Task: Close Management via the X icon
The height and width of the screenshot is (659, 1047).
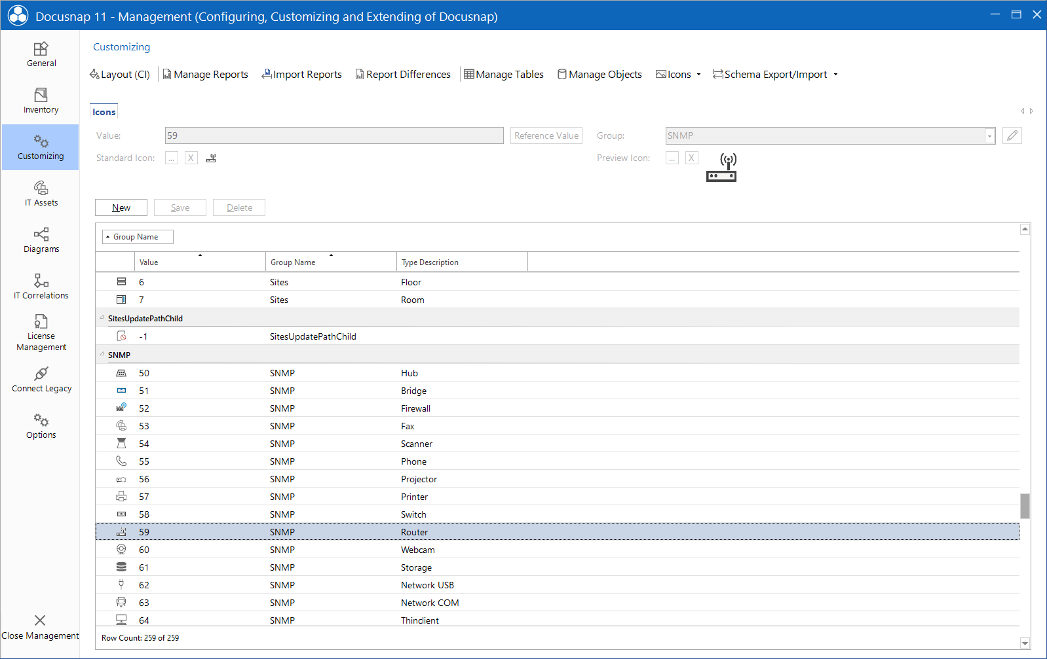Action: pos(40,620)
